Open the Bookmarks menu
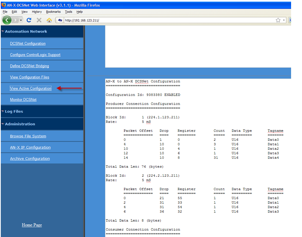This screenshot has height=237, width=302. pyautogui.click(x=53, y=12)
